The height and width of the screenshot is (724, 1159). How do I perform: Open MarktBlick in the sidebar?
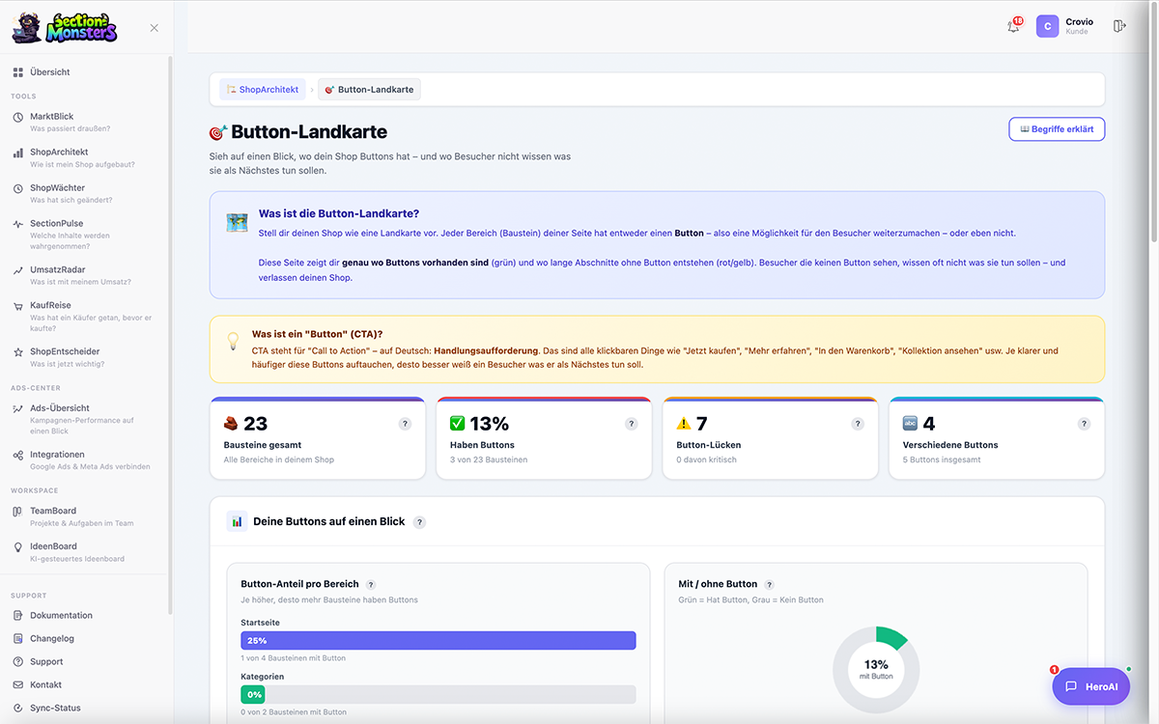click(x=85, y=122)
